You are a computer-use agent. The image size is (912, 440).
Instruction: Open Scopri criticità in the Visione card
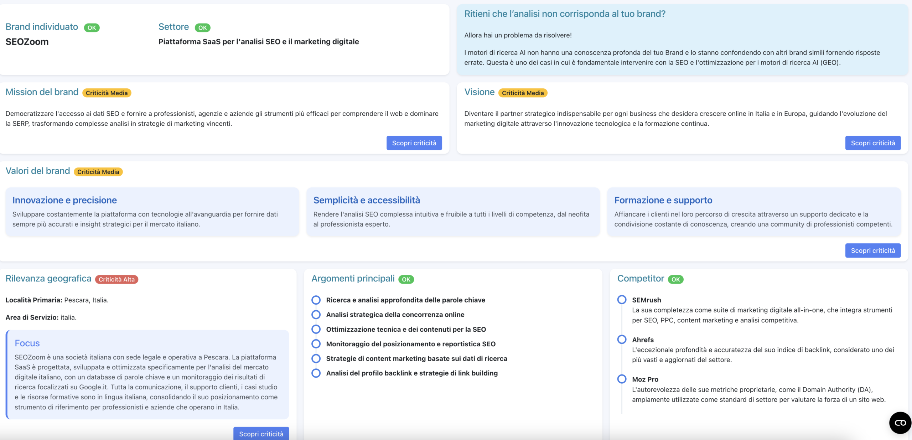pos(872,143)
